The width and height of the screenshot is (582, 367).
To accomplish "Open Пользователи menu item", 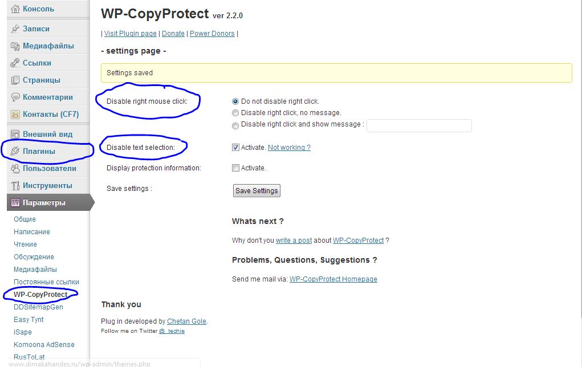I will [x=48, y=169].
